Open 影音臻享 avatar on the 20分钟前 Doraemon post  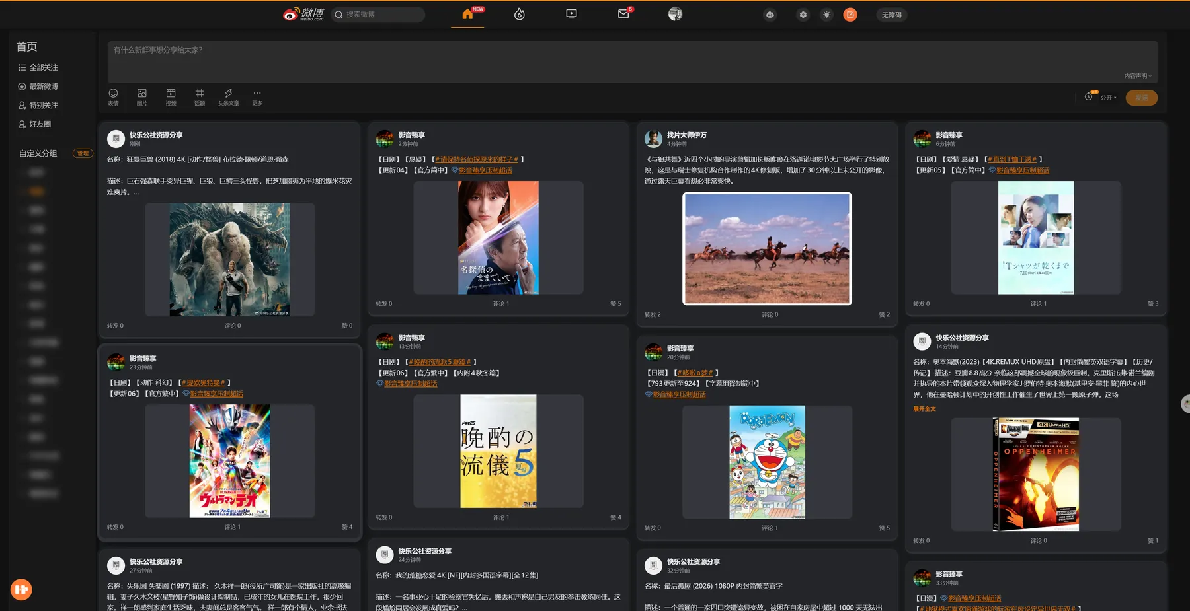coord(653,352)
